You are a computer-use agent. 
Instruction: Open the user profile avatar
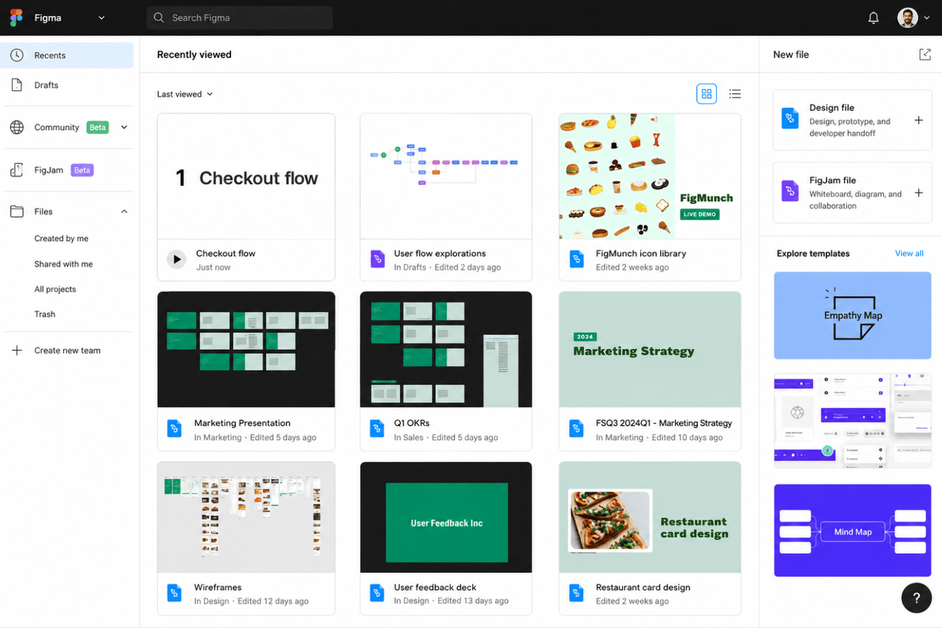[x=908, y=18]
